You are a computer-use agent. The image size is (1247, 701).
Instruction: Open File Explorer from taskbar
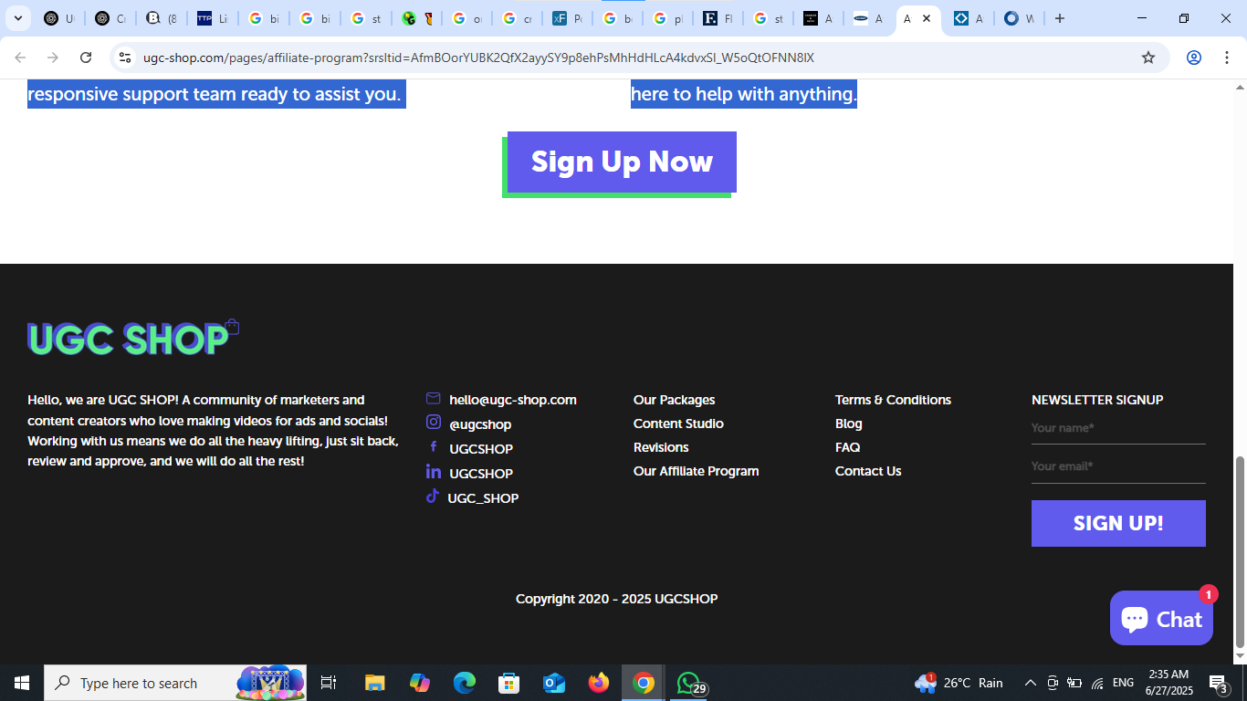click(375, 683)
